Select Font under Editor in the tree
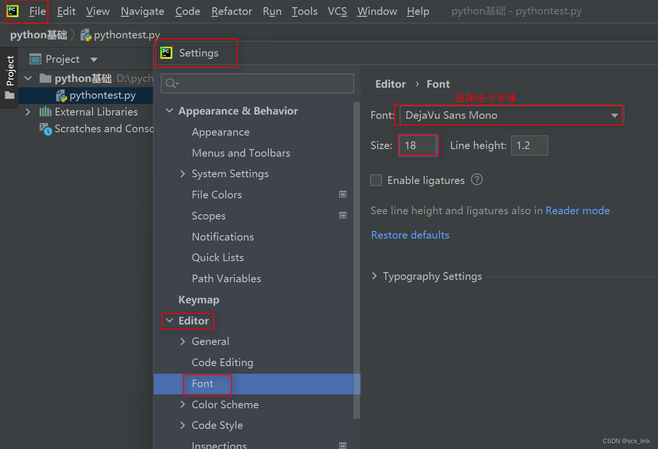This screenshot has width=658, height=449. pyautogui.click(x=203, y=384)
